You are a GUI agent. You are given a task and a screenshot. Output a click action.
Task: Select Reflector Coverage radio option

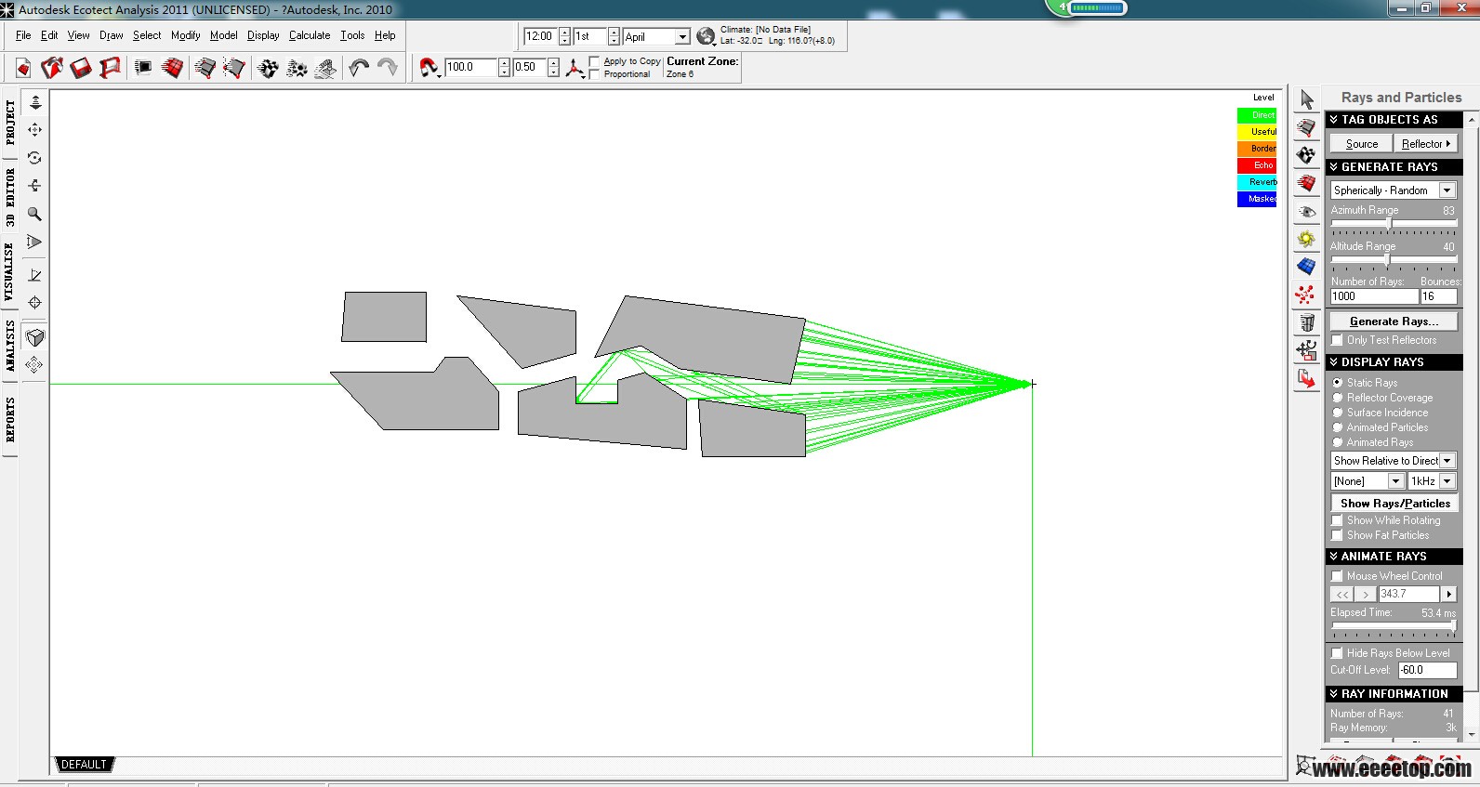1337,398
